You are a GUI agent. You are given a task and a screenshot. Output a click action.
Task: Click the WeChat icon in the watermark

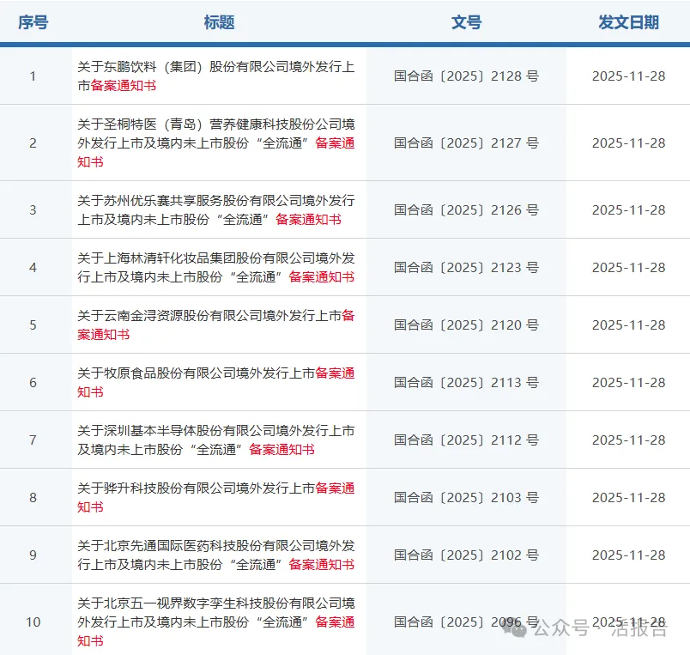point(518,629)
